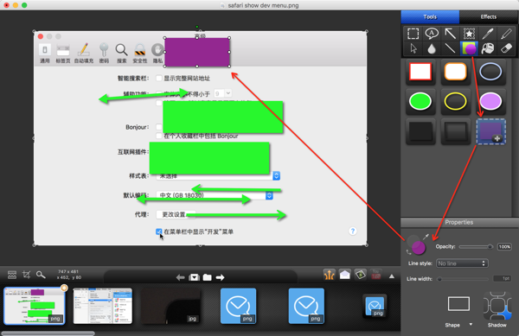Click the tray horizontal scrollbar
519x336 pixels.
pos(48,333)
